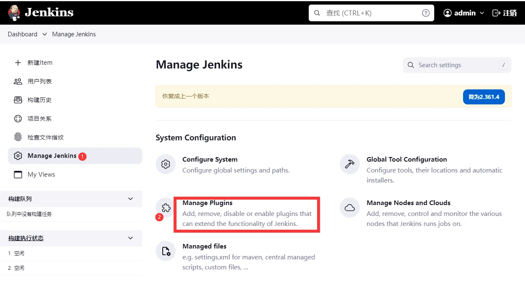
Task: Click the window icon for My Views
Action: (18, 175)
